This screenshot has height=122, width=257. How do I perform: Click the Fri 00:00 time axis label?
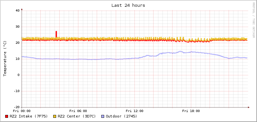22,111
